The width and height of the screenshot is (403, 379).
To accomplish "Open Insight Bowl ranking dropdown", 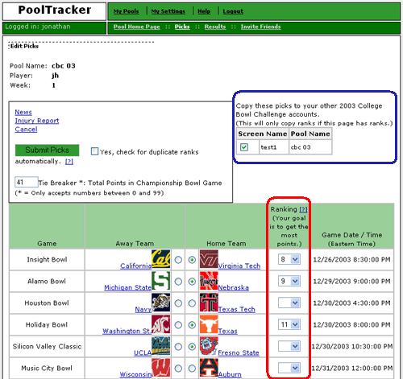I will tap(289, 259).
